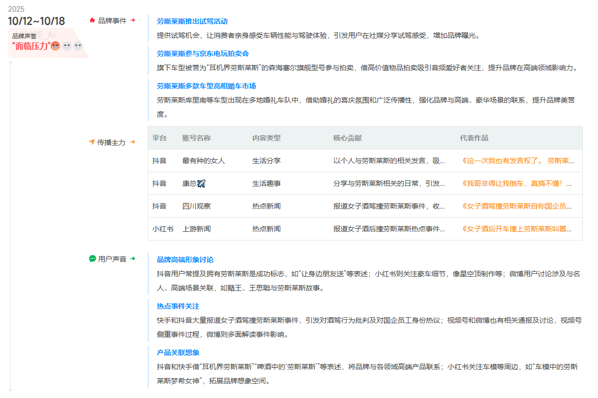
Task: Click the orange arrow after 传播主力
Action: pyautogui.click(x=133, y=142)
